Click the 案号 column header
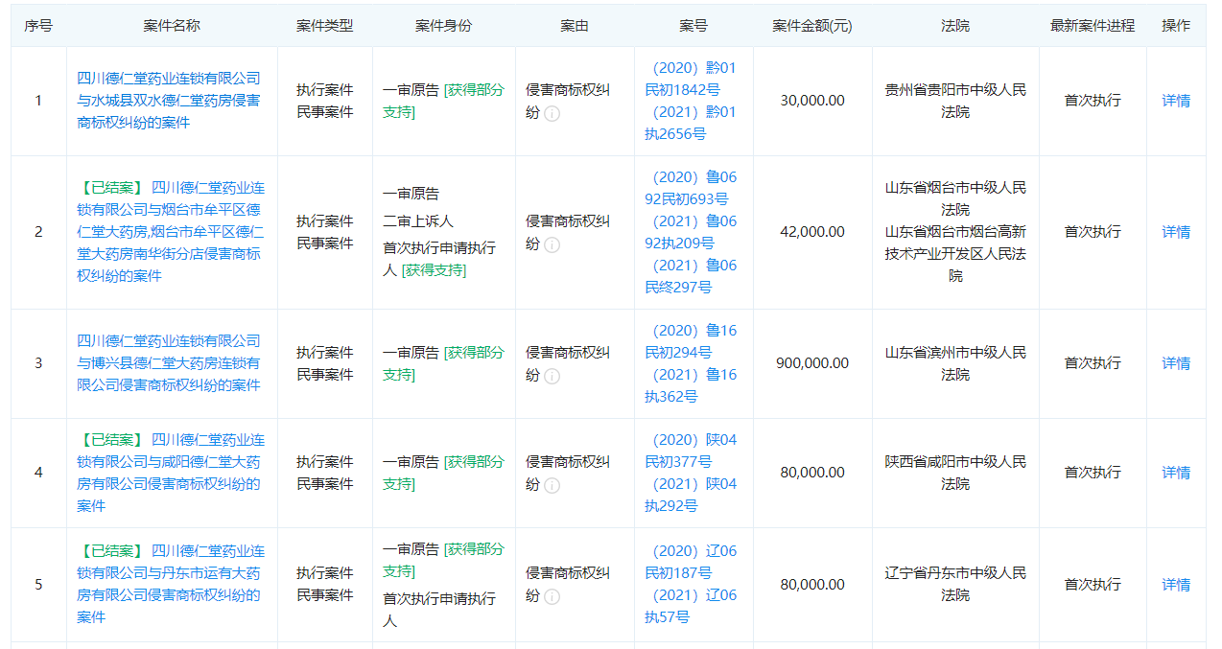Viewport: 1222px width, 649px height. click(693, 26)
